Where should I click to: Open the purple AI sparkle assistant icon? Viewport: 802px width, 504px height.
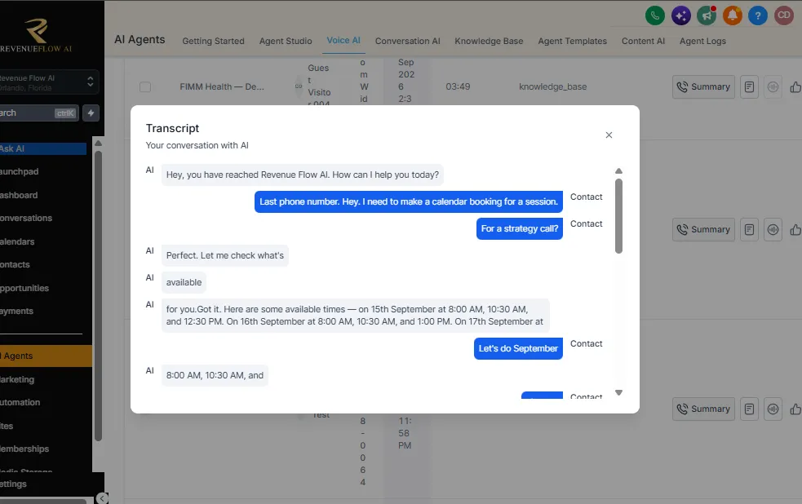click(680, 15)
